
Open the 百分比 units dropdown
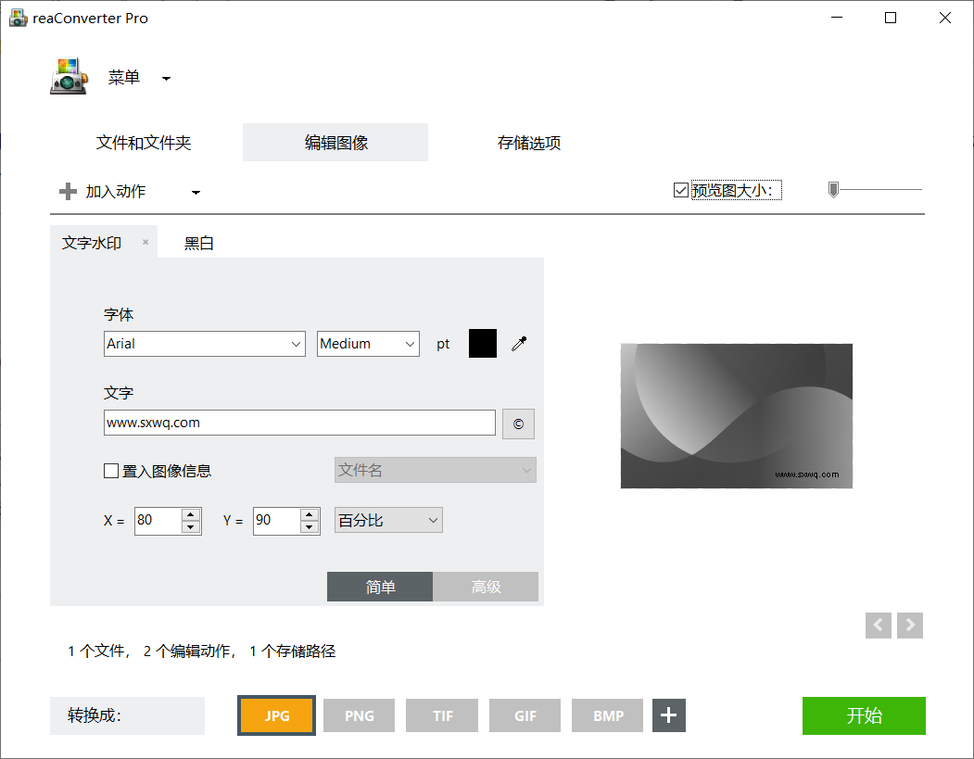tap(388, 520)
